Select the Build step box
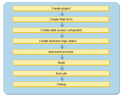125x97 pixels. pos(61,62)
